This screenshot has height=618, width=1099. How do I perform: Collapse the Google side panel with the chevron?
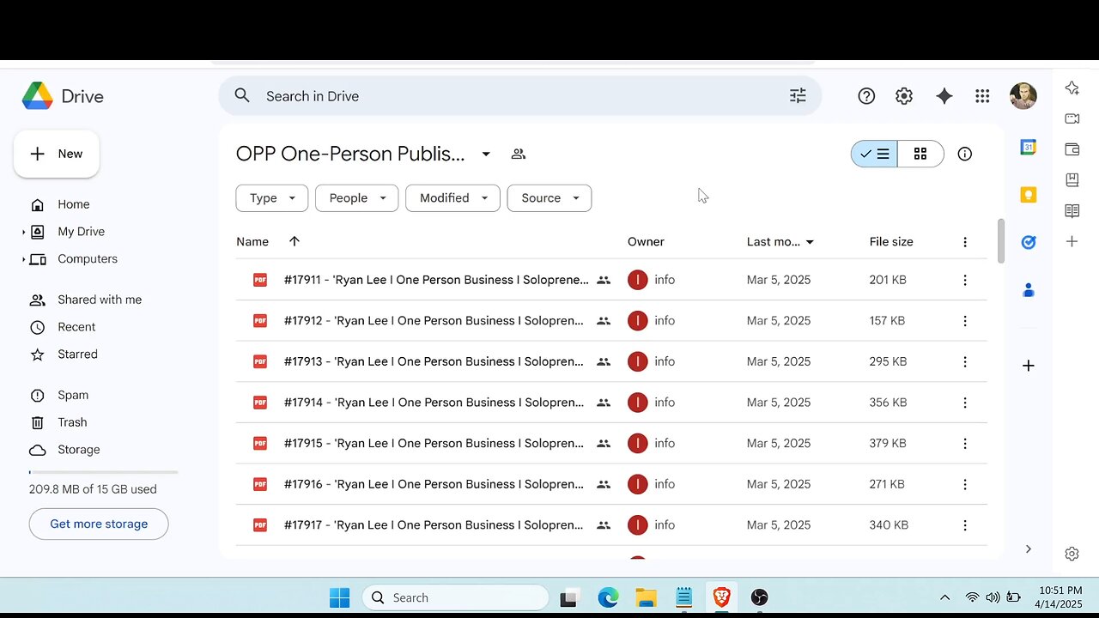pos(1028,549)
